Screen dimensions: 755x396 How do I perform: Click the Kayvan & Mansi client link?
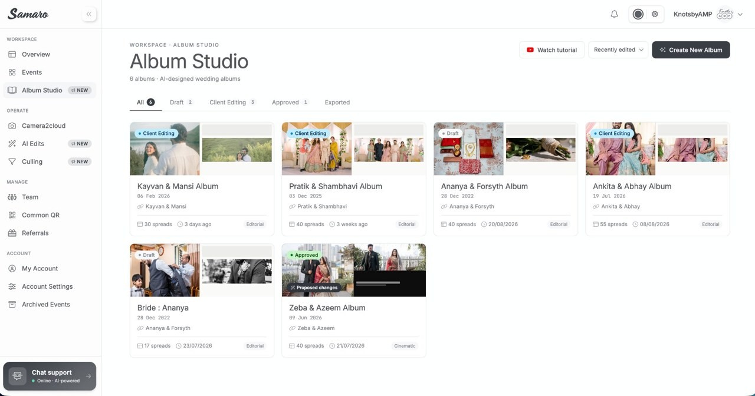pyautogui.click(x=162, y=206)
